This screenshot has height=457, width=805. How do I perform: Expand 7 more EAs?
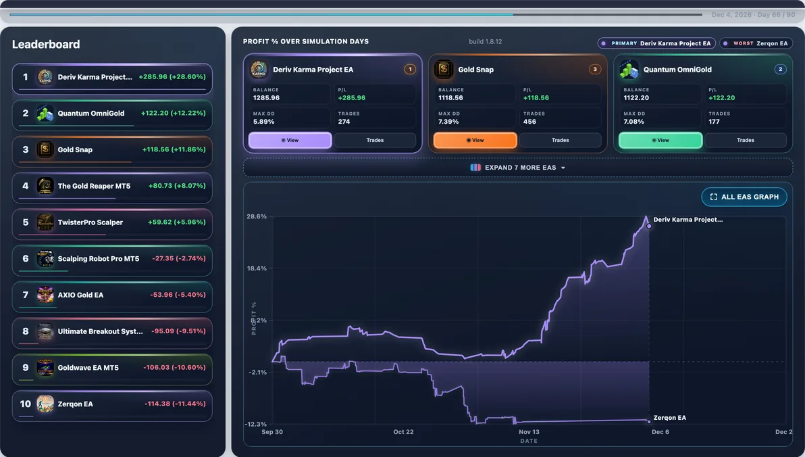pyautogui.click(x=518, y=168)
